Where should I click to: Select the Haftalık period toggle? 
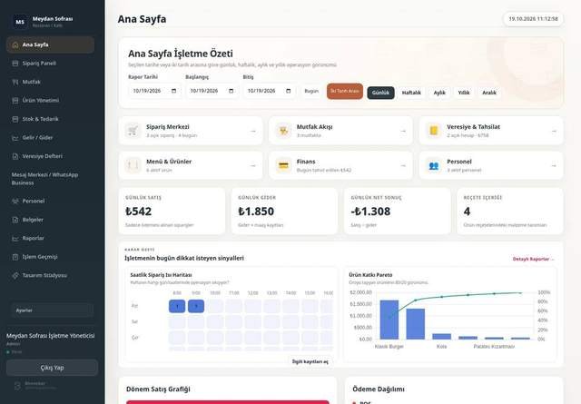click(x=411, y=93)
